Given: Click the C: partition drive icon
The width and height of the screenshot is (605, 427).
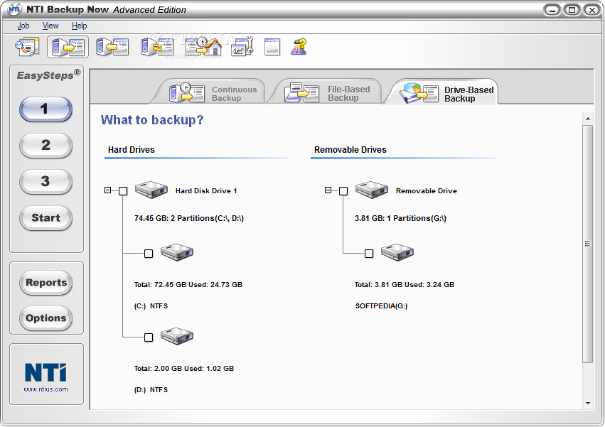Looking at the screenshot, I should point(177,252).
